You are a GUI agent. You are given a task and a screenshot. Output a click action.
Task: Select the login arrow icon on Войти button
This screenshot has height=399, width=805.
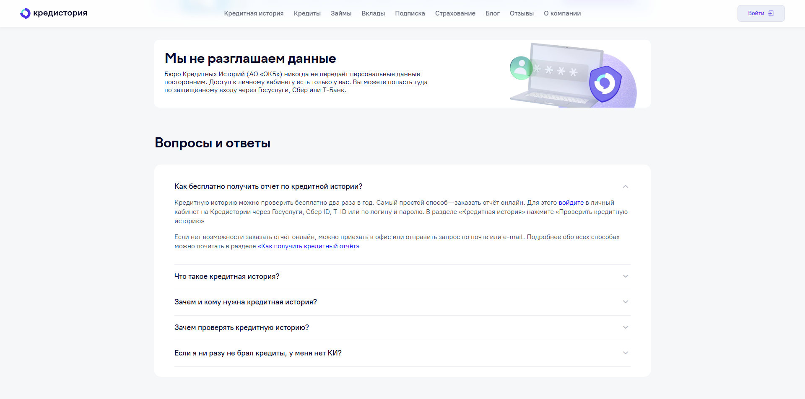771,13
